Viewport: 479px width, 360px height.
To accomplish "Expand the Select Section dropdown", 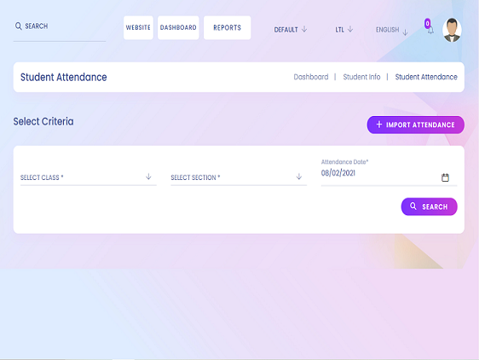I will [x=239, y=177].
